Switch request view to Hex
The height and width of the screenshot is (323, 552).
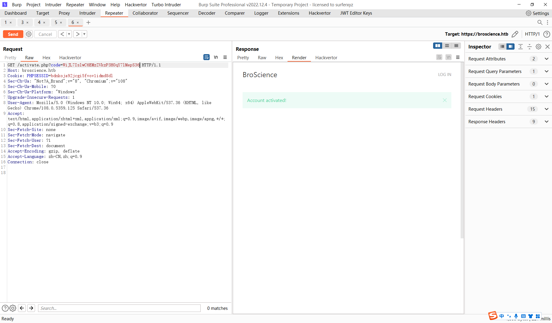coord(46,58)
